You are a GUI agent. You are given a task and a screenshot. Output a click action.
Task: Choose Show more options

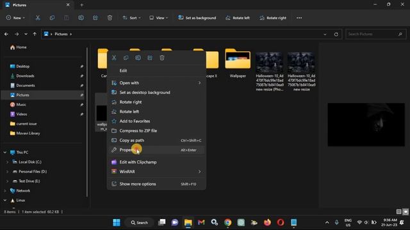[x=156, y=184]
